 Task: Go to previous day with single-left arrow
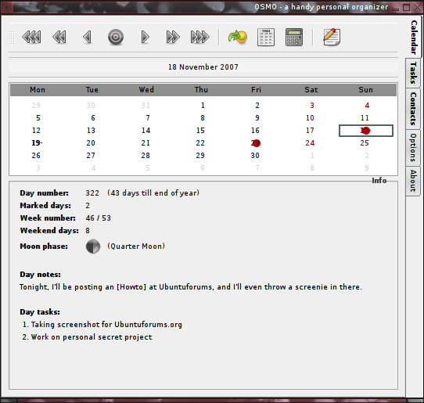click(x=88, y=37)
